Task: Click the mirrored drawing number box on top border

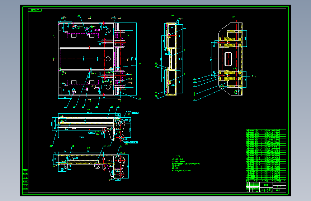Action: [35, 10]
